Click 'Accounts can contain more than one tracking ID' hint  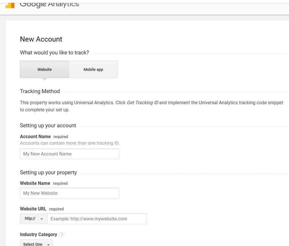(70, 143)
